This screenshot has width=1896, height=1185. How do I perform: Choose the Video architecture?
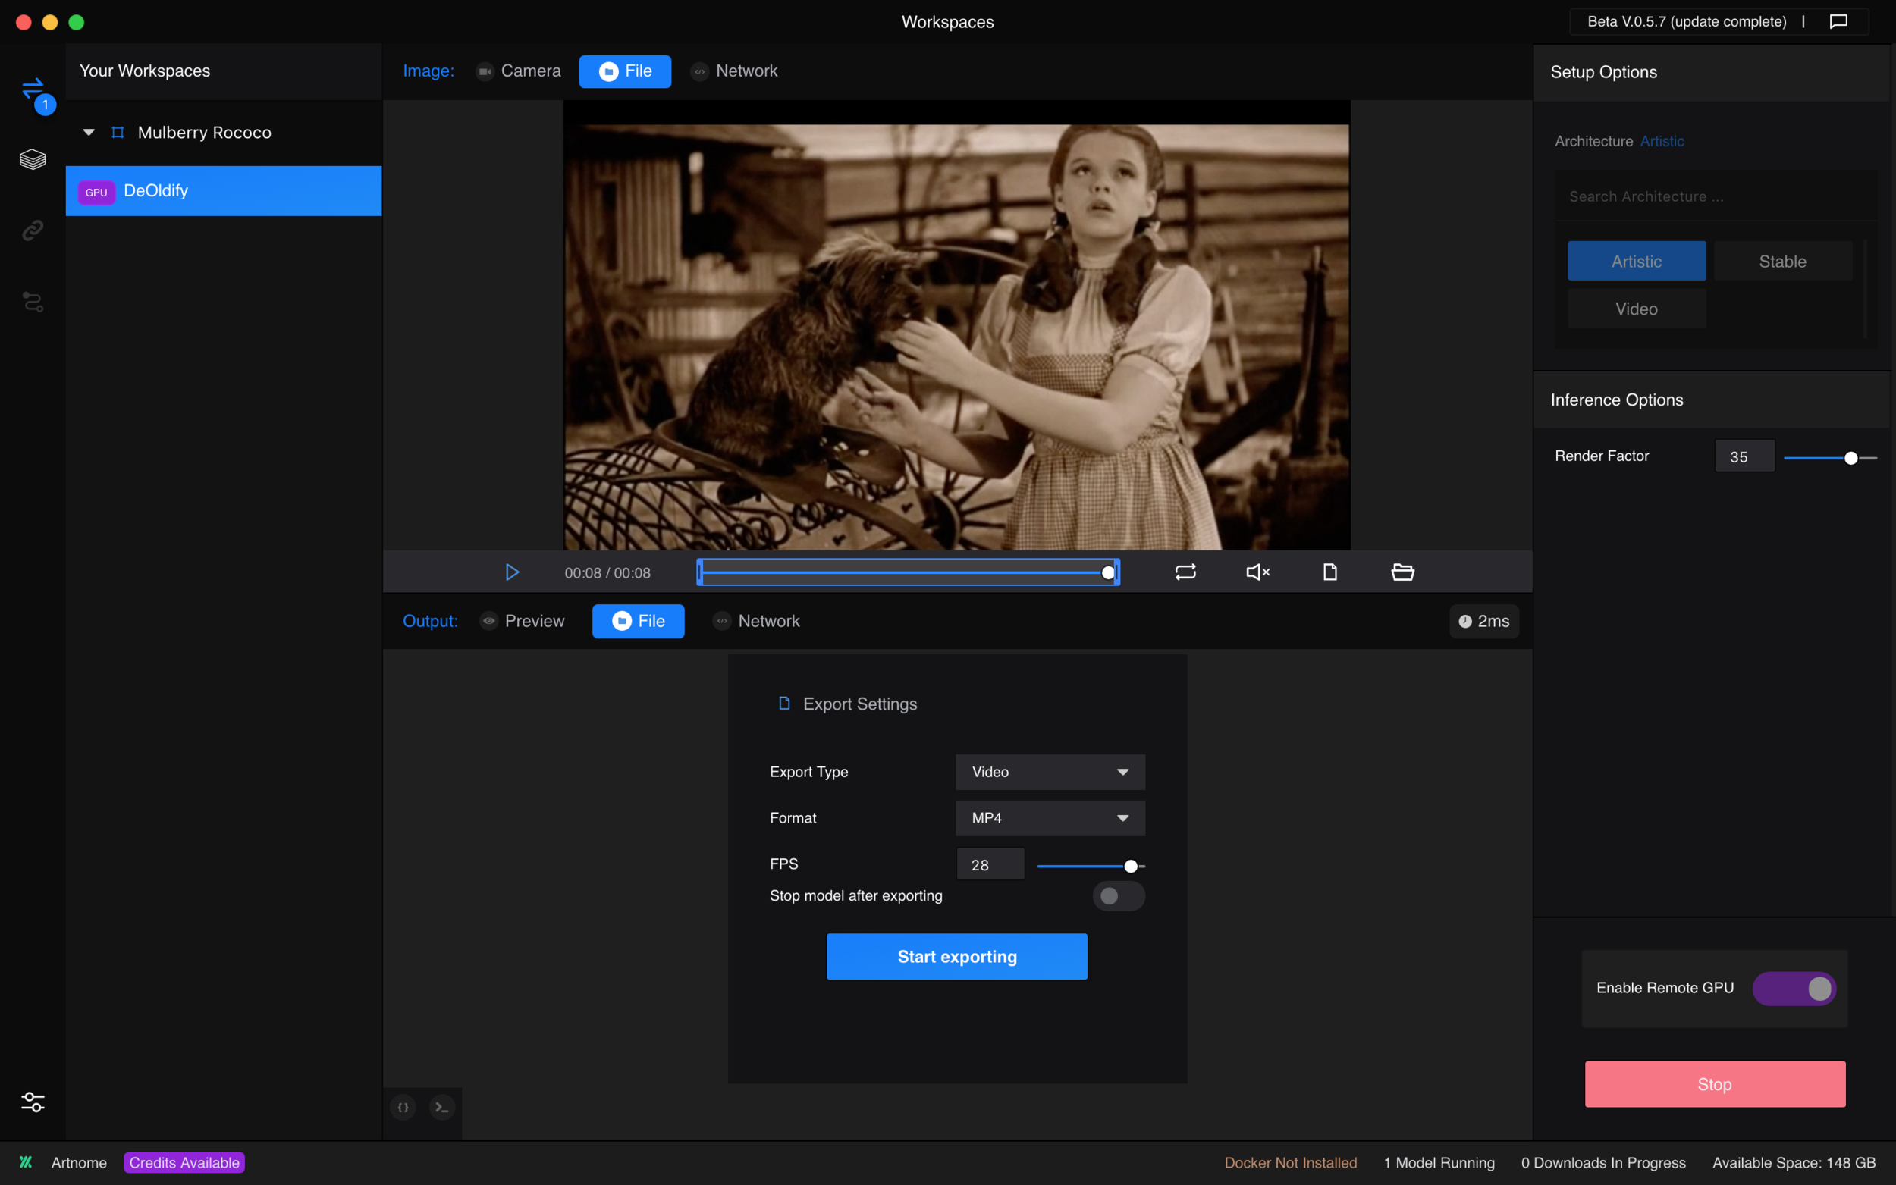[1637, 308]
